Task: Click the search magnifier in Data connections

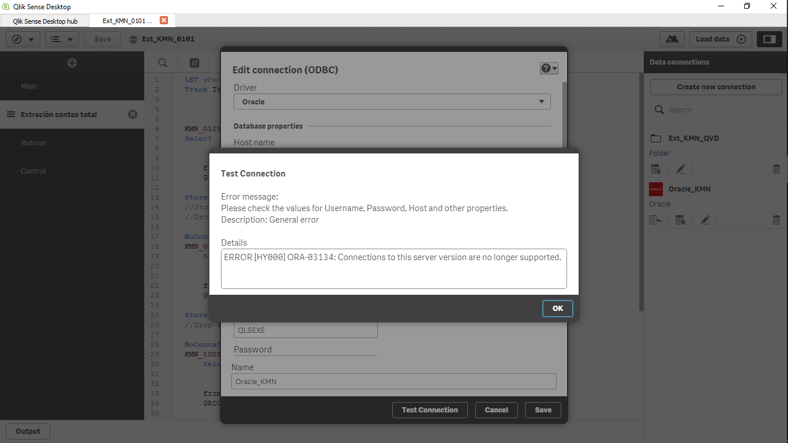Action: (659, 110)
